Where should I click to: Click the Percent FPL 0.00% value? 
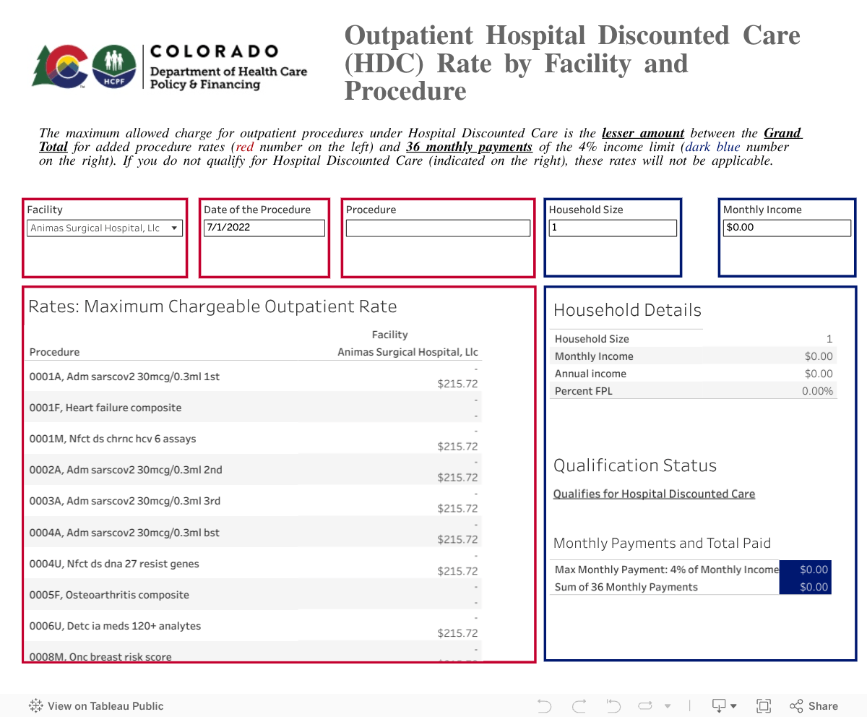tap(817, 391)
